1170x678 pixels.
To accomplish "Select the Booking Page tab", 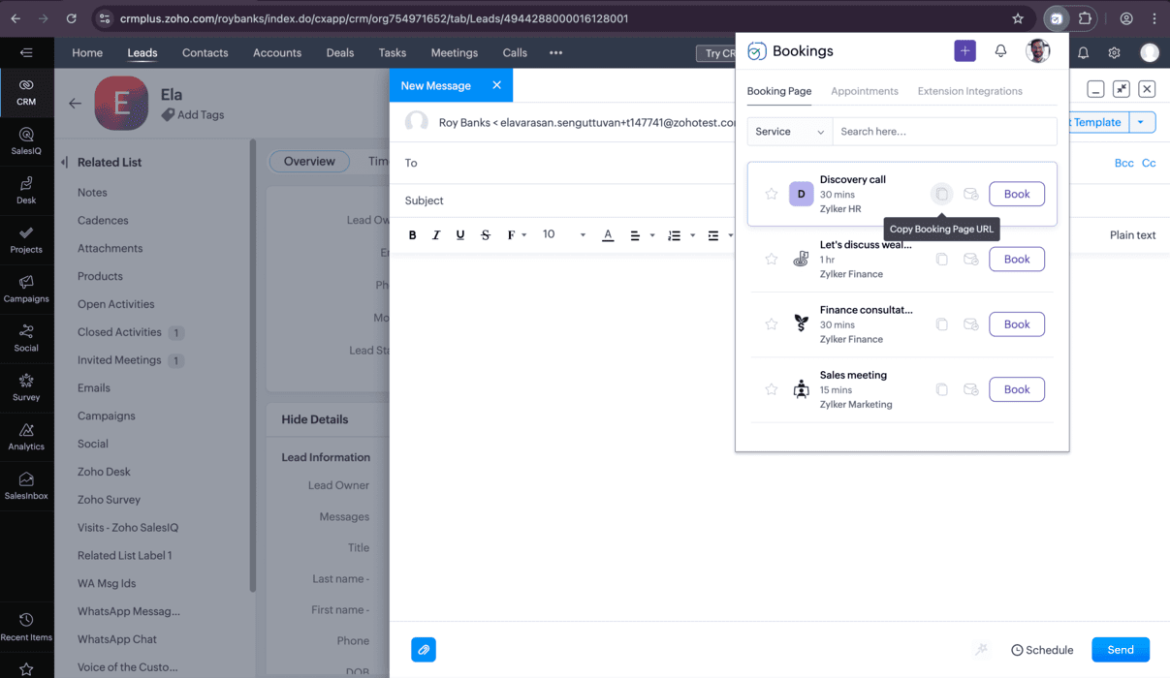I will click(x=779, y=91).
